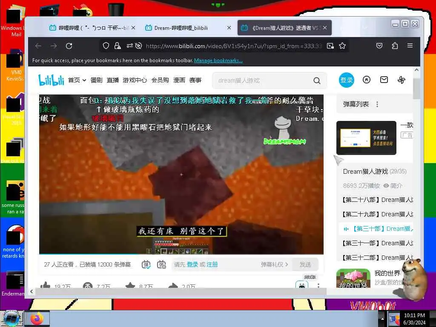Close the 干杯 tab
Viewport: 436px width, 327px height.
click(133, 28)
